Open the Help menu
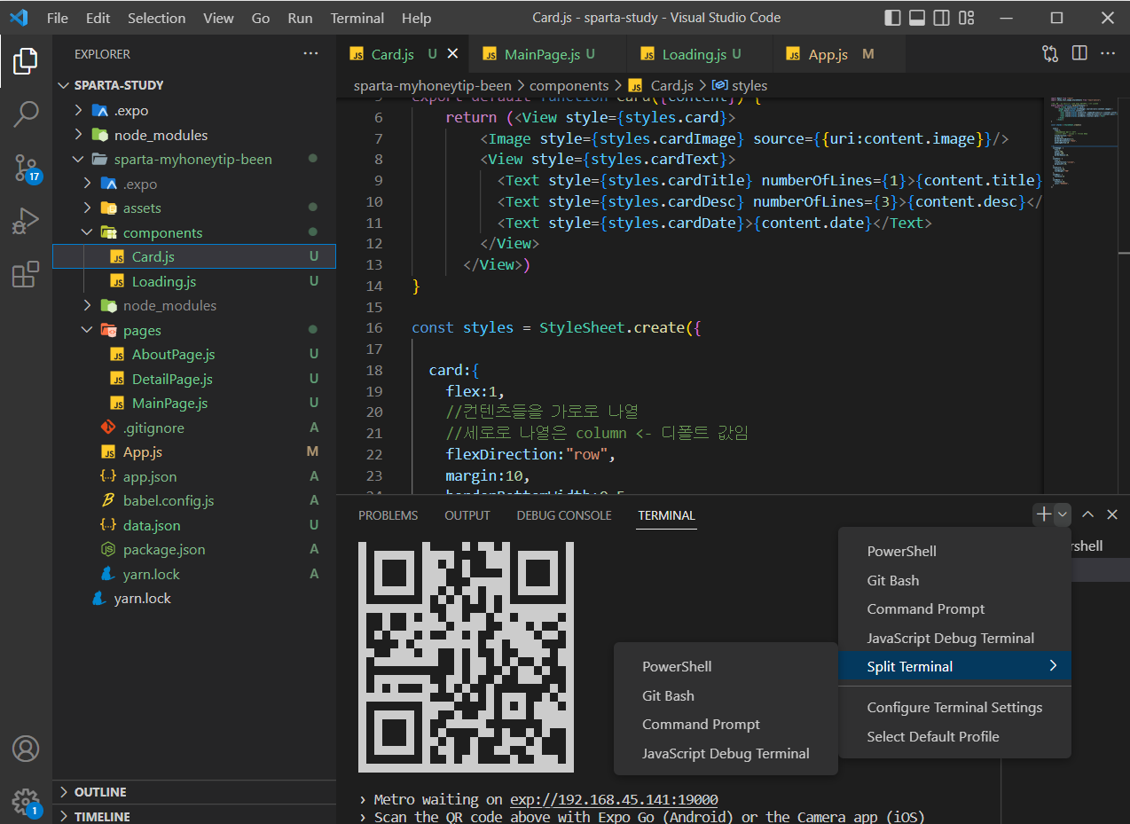This screenshot has height=824, width=1130. click(x=416, y=18)
